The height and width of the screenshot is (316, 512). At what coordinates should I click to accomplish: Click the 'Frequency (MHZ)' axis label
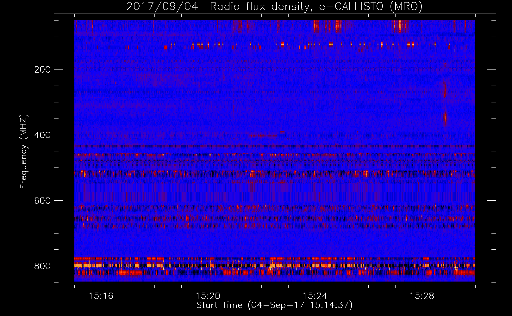(24, 151)
